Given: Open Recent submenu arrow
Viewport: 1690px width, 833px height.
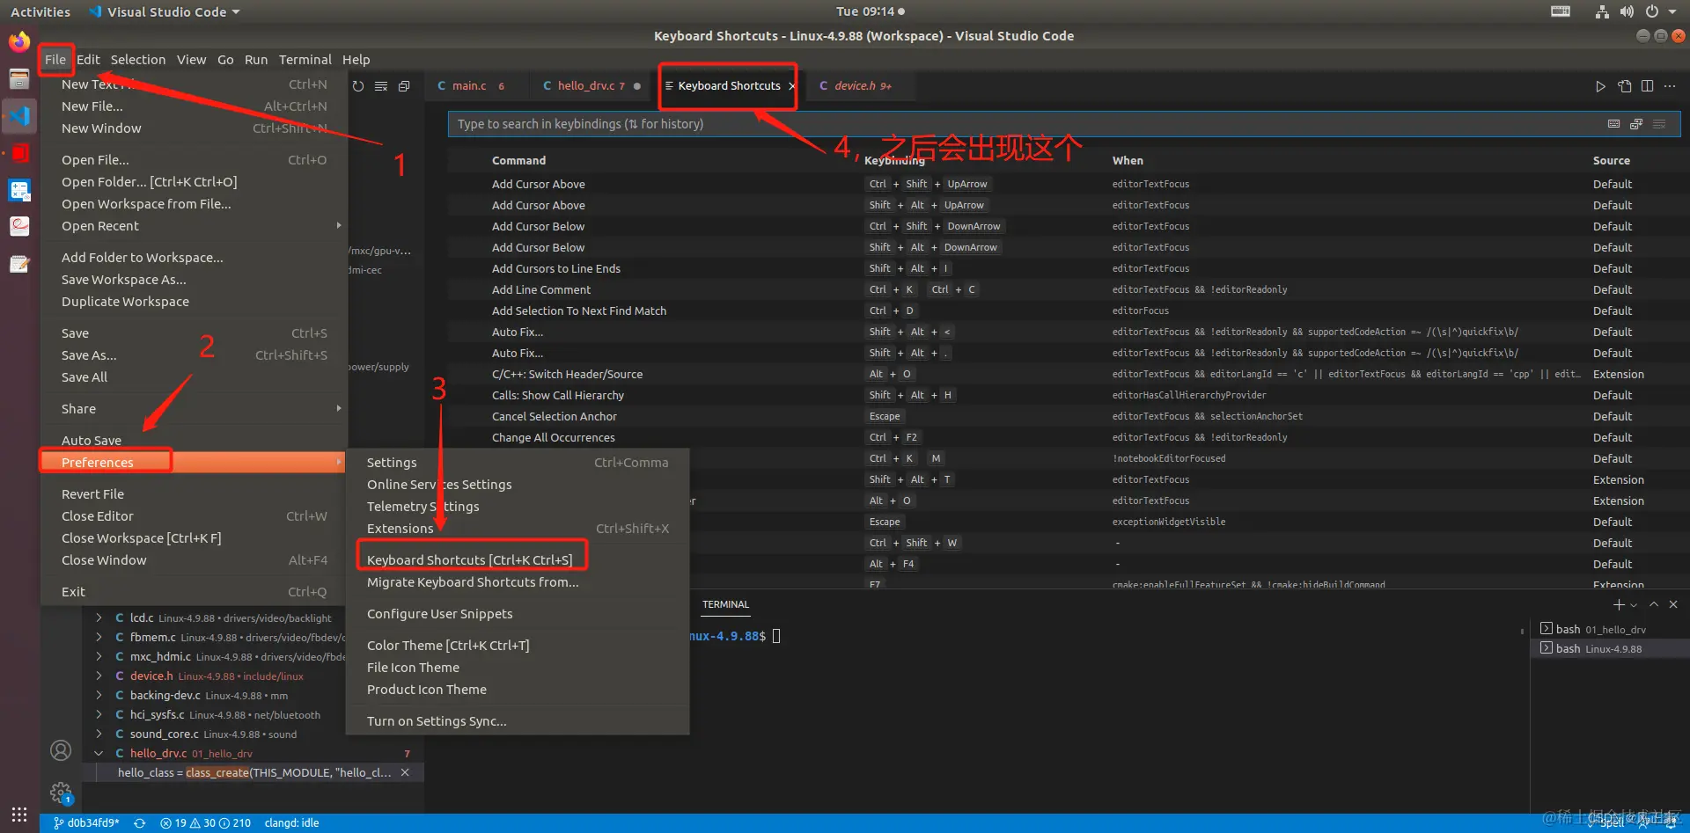Looking at the screenshot, I should pos(339,226).
